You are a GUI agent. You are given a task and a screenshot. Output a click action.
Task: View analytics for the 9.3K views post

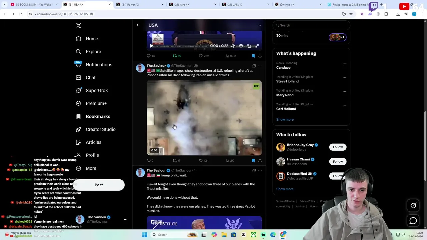[x=231, y=56]
